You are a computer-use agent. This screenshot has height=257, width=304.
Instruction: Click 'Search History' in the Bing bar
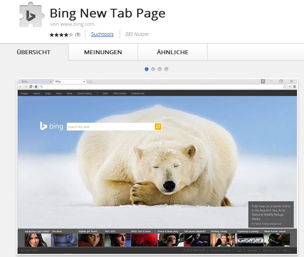click(85, 94)
